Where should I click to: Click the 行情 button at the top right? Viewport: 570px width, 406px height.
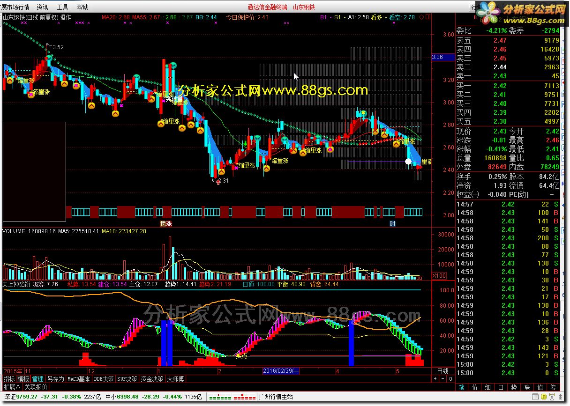click(476, 7)
